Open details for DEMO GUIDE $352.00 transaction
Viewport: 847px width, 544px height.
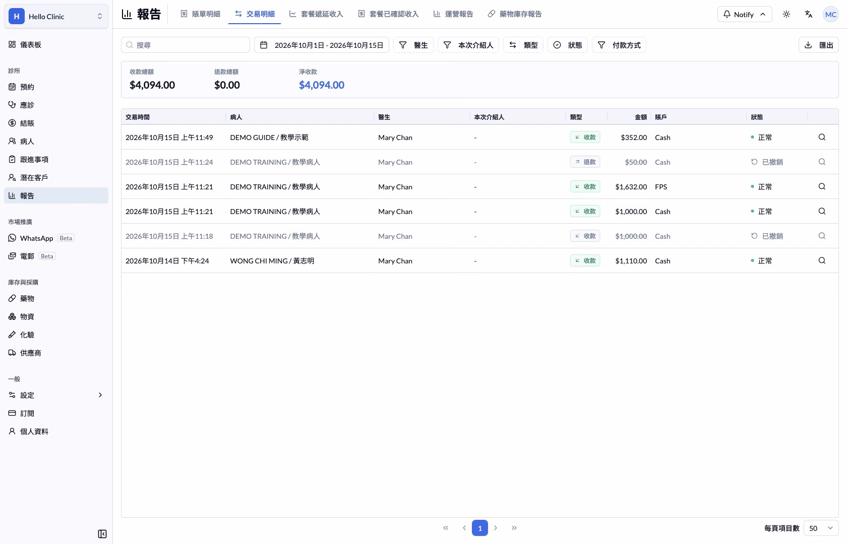coord(822,137)
